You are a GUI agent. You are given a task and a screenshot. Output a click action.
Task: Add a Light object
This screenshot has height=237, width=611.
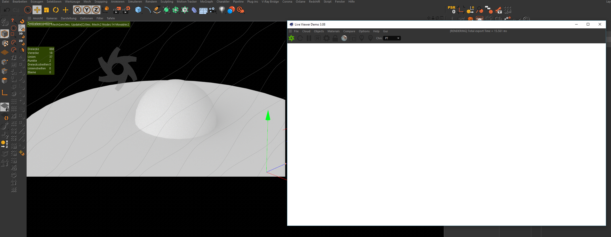[x=222, y=10]
